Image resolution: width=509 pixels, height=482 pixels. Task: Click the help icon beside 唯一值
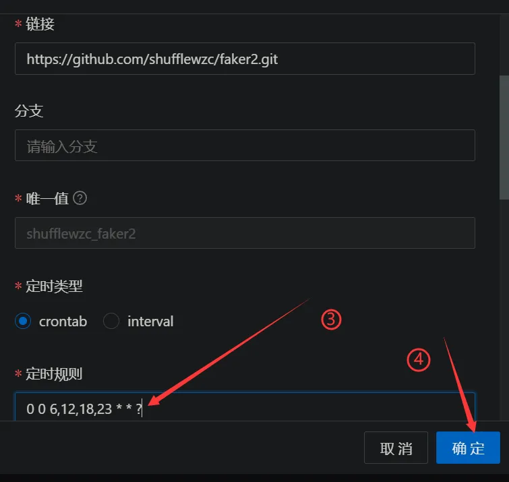point(80,198)
